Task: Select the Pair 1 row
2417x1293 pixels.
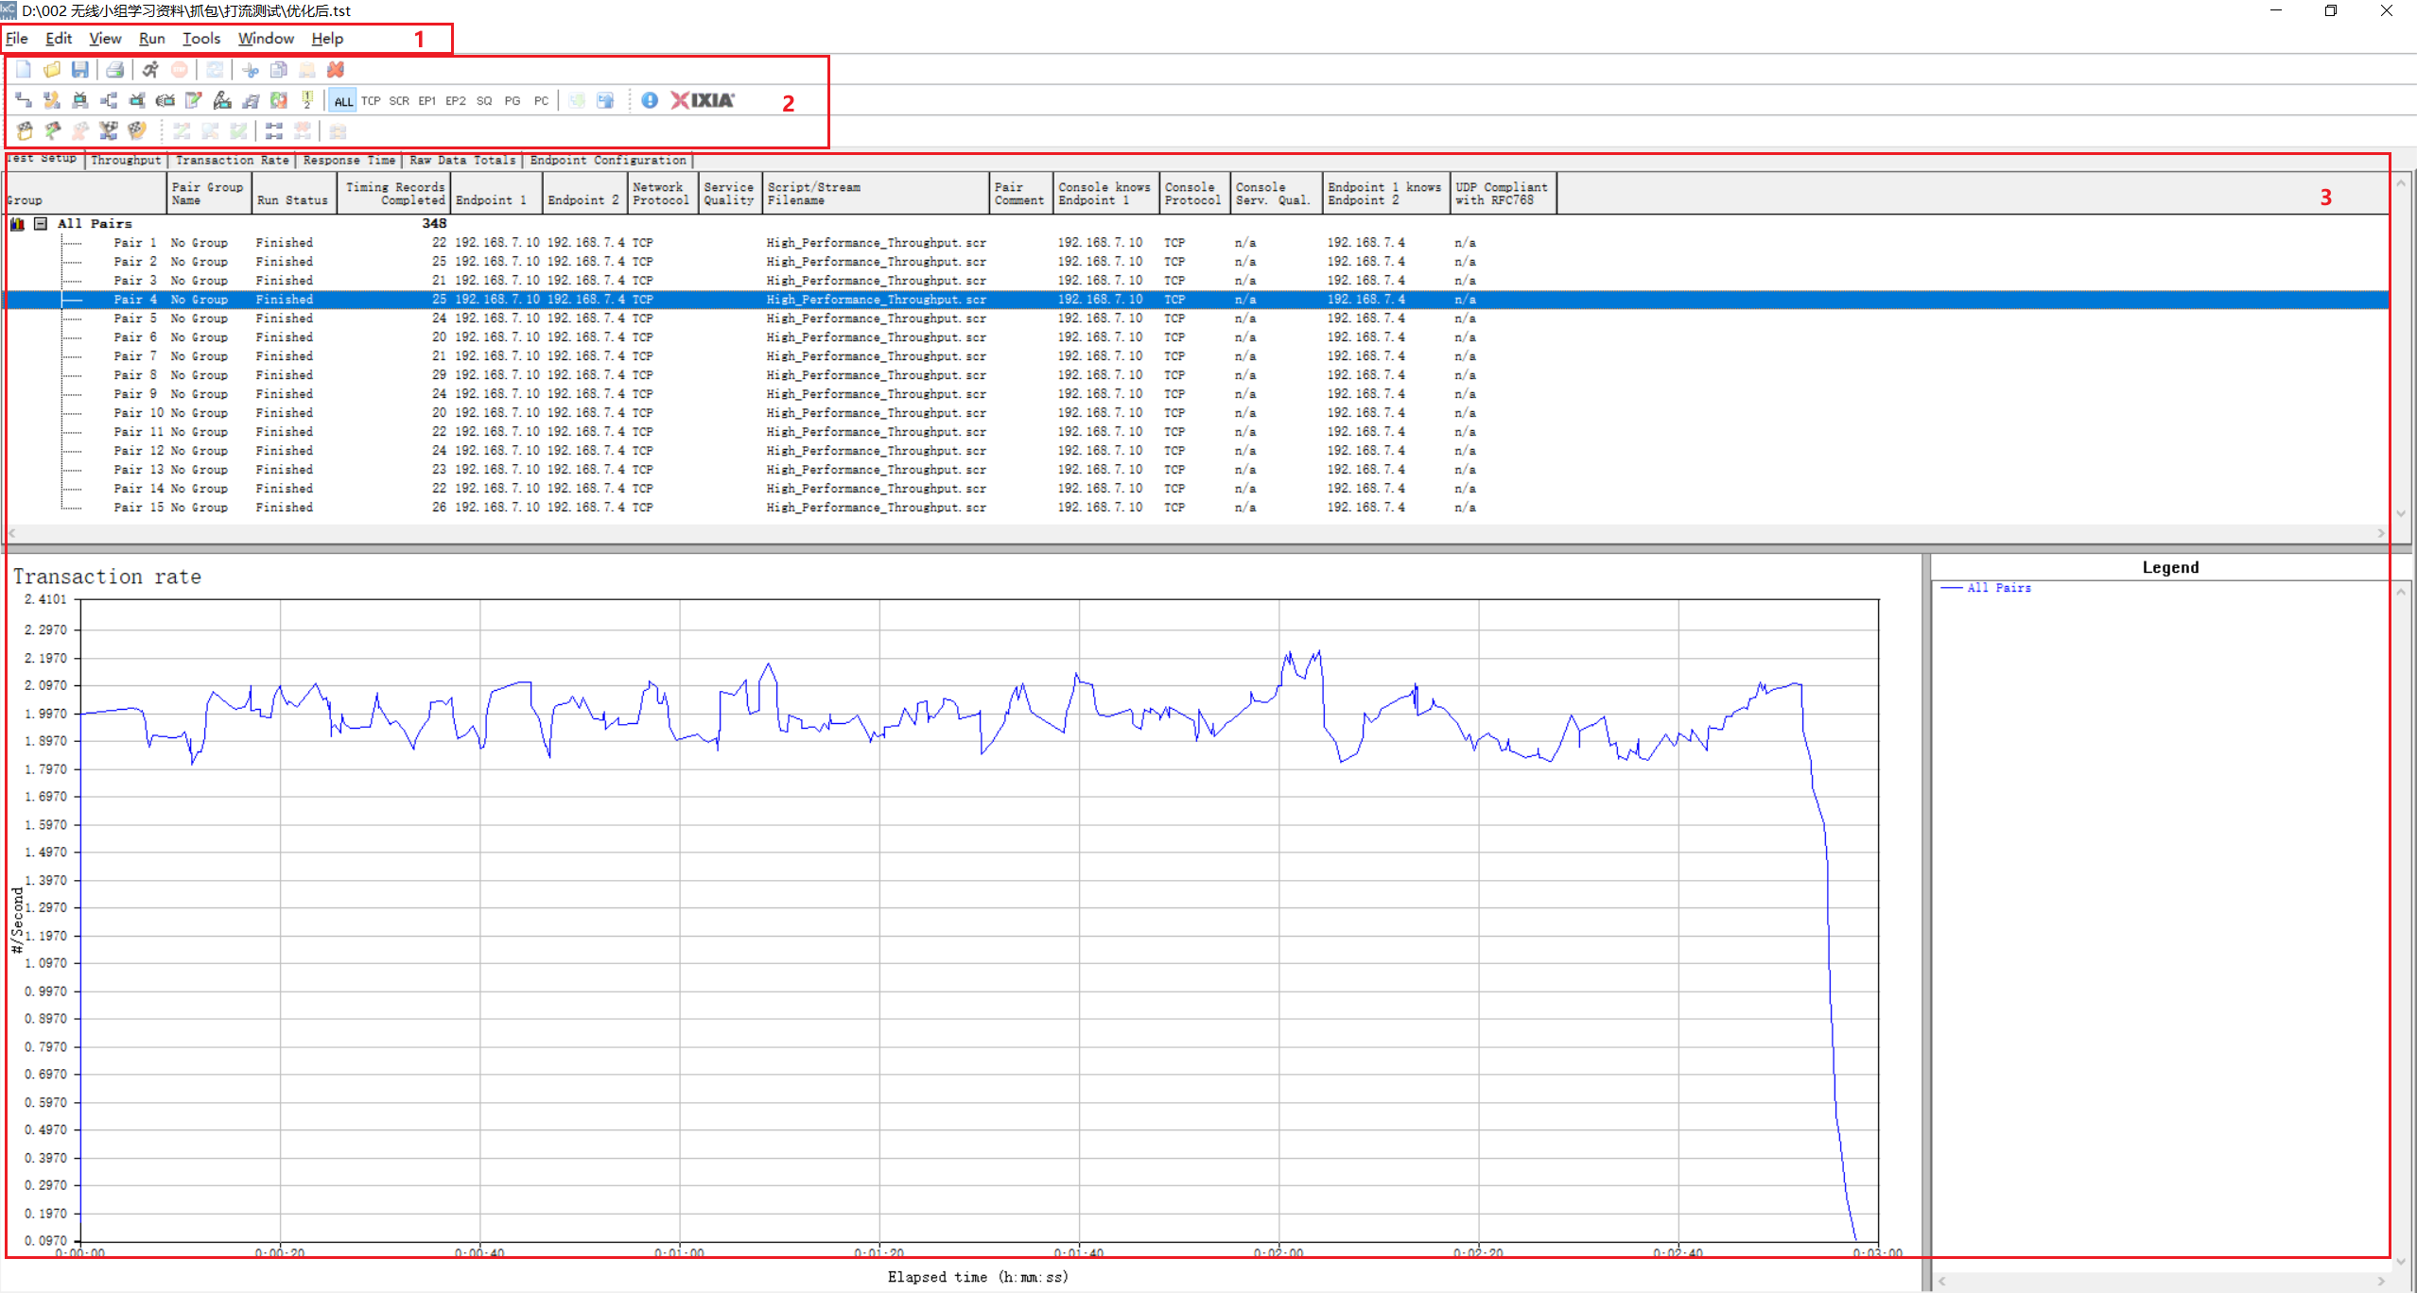Action: (x=1196, y=243)
